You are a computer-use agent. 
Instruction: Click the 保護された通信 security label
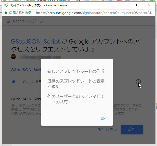[x=20, y=13]
